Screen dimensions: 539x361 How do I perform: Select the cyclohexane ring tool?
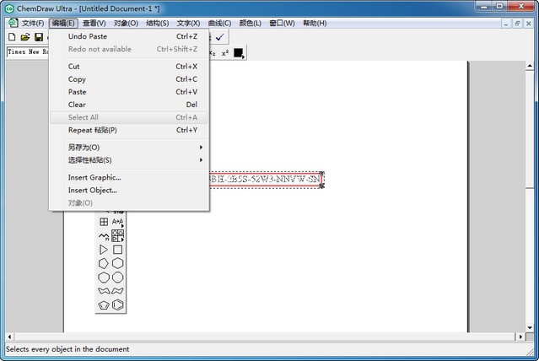pyautogui.click(x=117, y=263)
